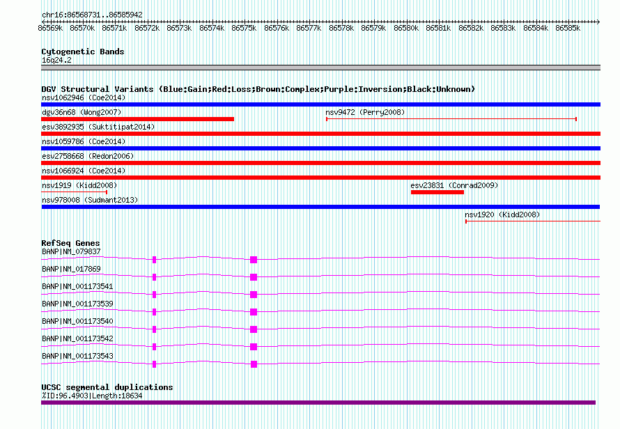Image resolution: width=620 pixels, height=429 pixels.
Task: Select the RefSeq Genes track title
Action: [x=70, y=243]
